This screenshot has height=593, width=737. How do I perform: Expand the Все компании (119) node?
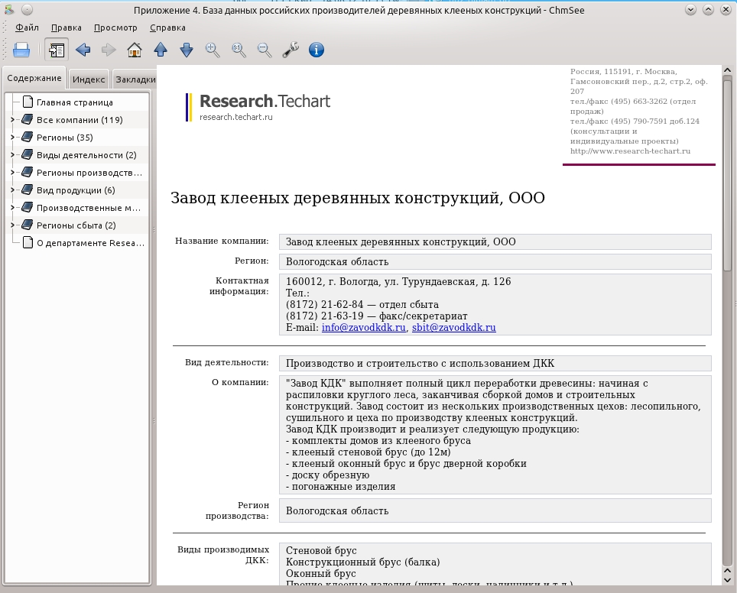[x=13, y=120]
